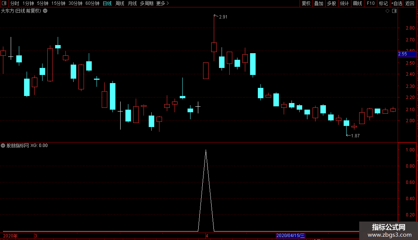Click the 叠加 overlay button
Viewport: 418px width, 240px height.
click(x=318, y=3)
